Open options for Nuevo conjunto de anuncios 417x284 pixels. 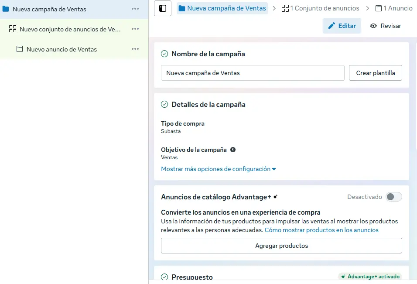coord(135,29)
